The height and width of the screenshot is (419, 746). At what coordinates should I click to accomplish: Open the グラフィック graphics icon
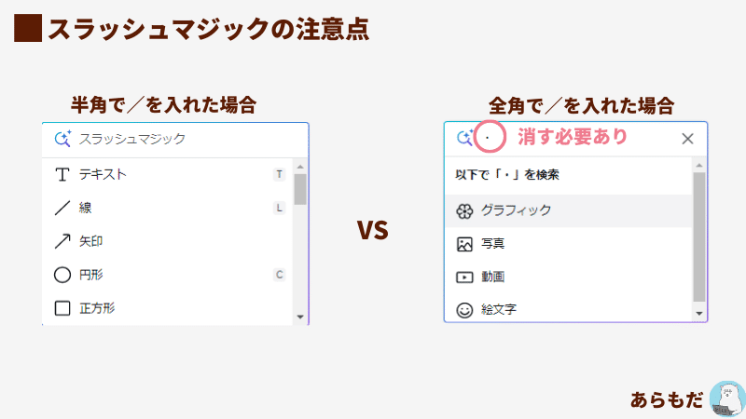coord(464,211)
